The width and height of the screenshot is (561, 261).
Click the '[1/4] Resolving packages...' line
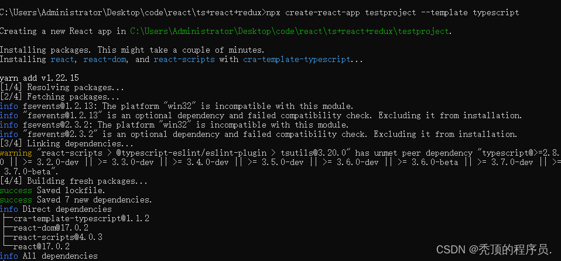[62, 87]
